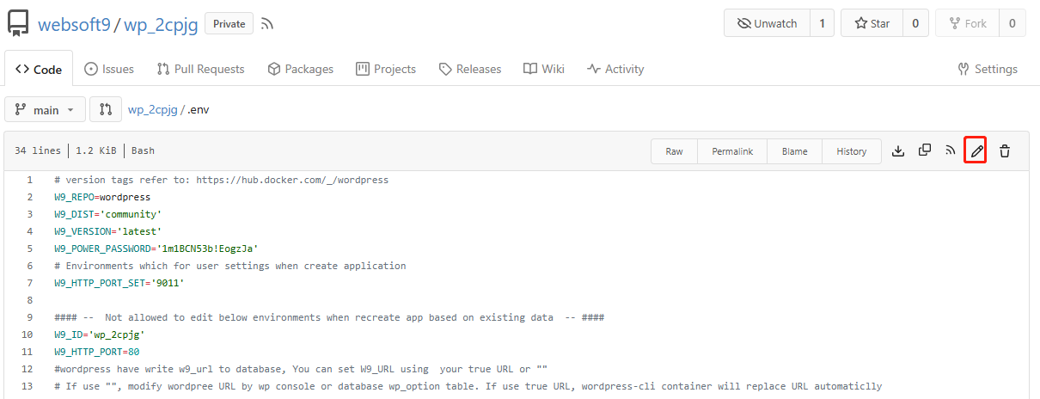The width and height of the screenshot is (1040, 399).
Task: Open repository Settings
Action: click(987, 69)
